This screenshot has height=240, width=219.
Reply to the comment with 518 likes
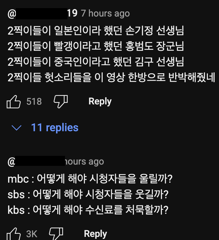100,101
